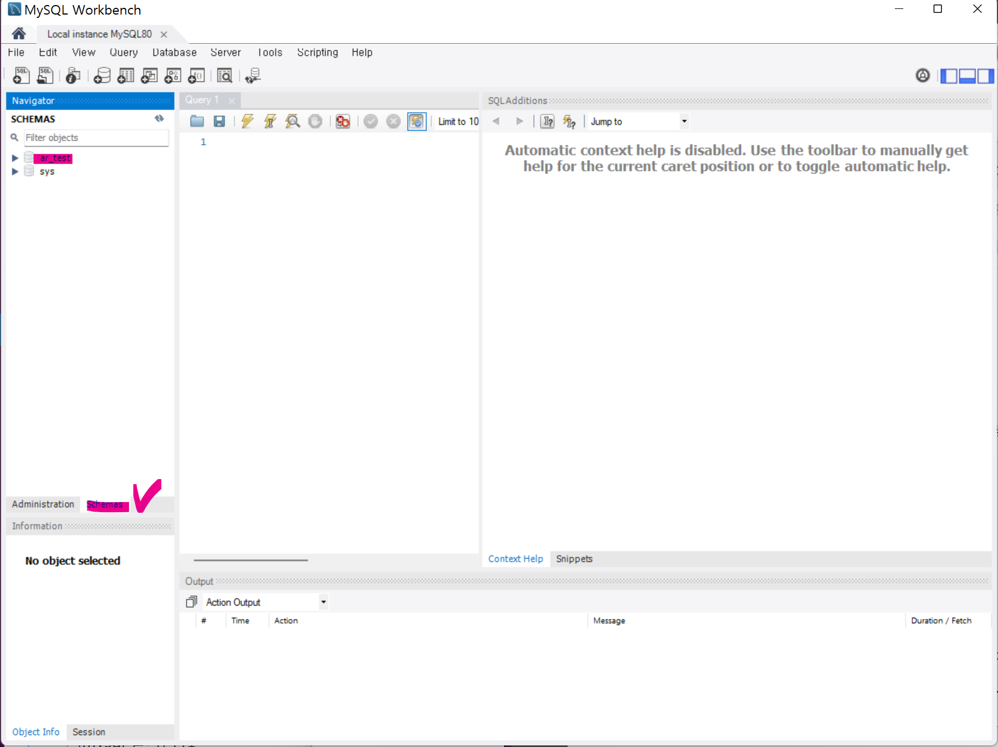This screenshot has height=747, width=998.
Task: Close the Local instance MySQL80 tab
Action: pos(164,34)
